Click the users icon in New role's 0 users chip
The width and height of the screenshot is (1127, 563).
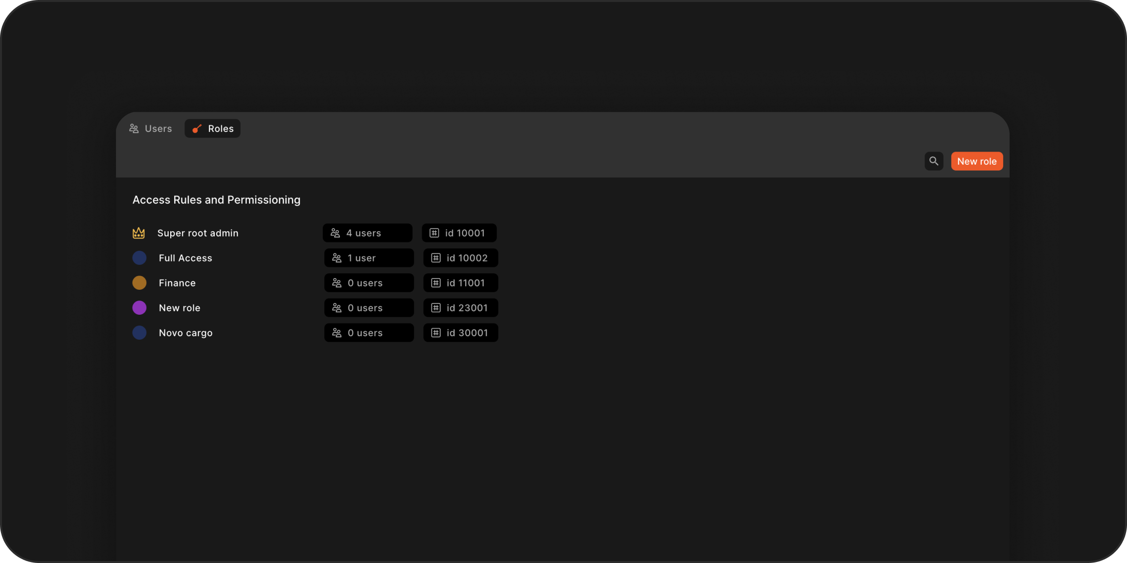pos(337,307)
